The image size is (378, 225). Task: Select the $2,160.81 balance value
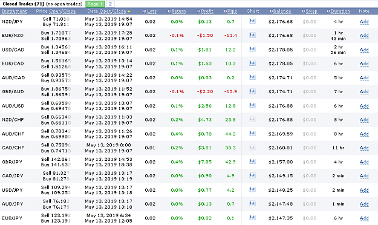[x=281, y=148]
